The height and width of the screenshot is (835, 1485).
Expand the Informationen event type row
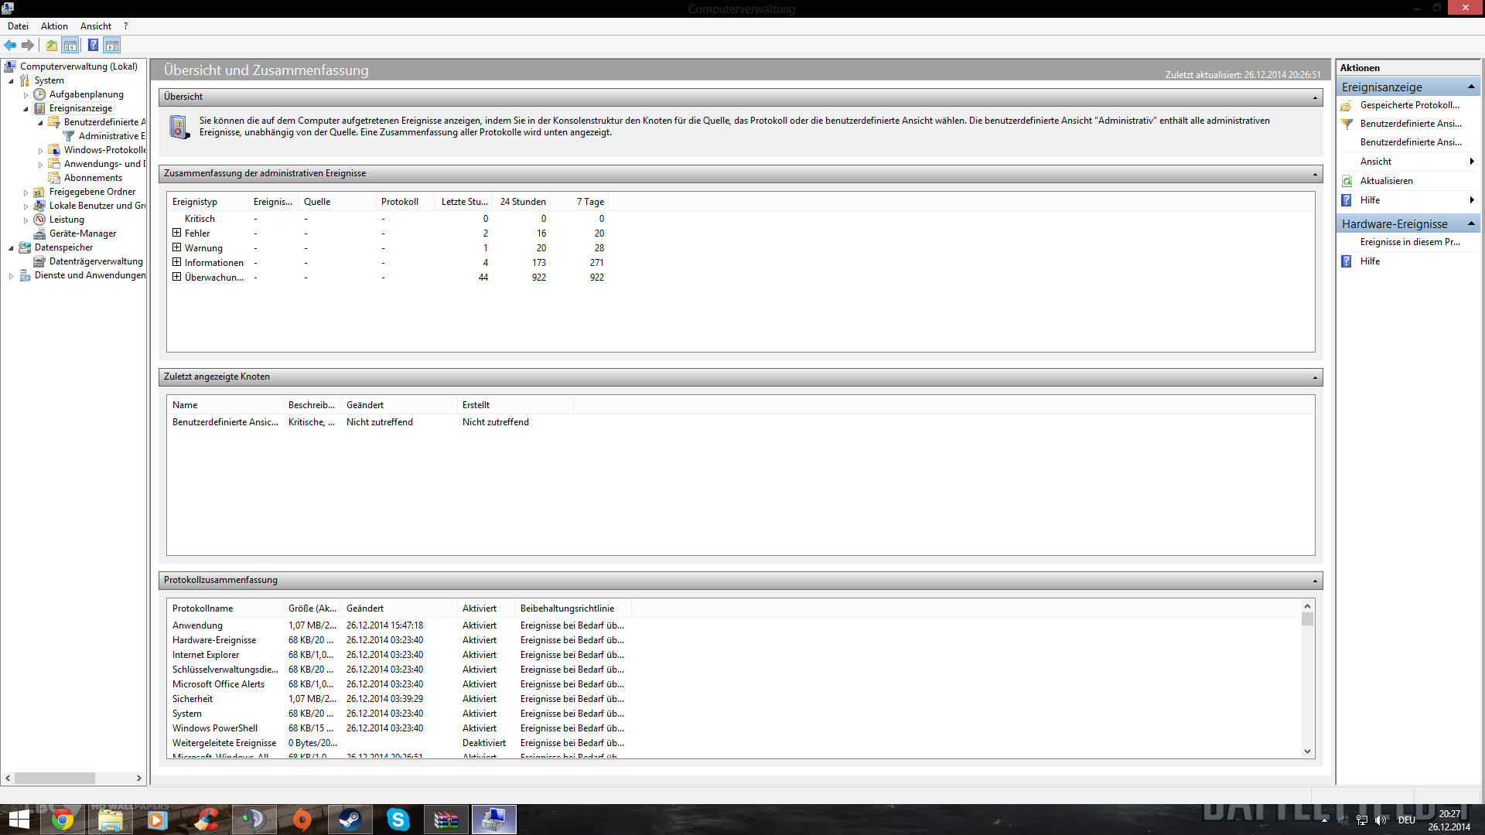pos(176,262)
